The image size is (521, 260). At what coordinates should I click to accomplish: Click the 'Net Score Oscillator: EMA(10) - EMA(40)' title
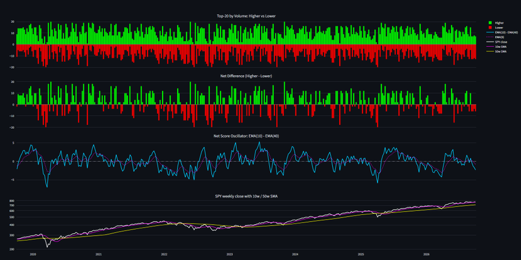(246, 136)
